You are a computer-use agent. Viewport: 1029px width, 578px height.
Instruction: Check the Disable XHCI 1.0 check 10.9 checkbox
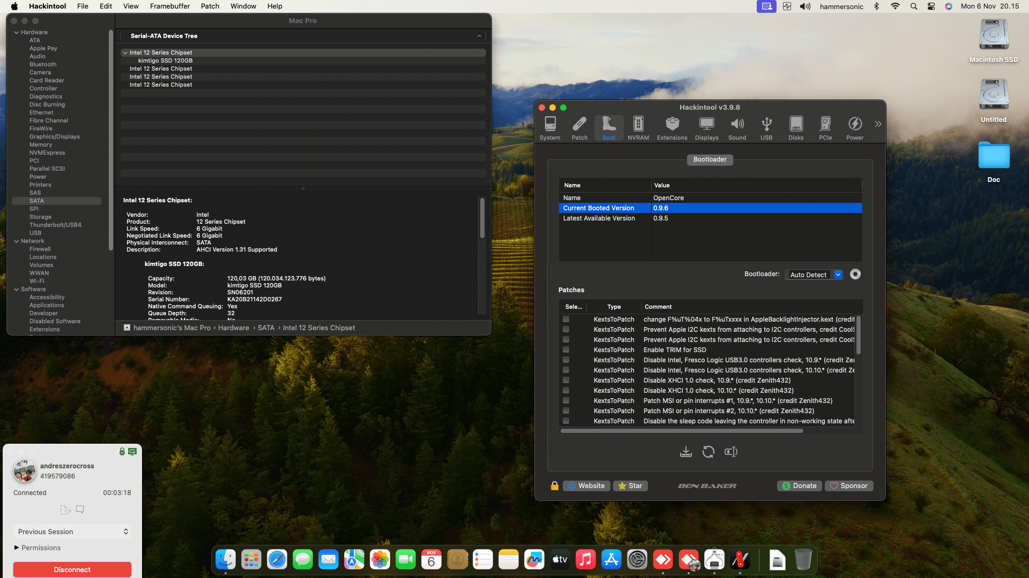[x=566, y=381]
